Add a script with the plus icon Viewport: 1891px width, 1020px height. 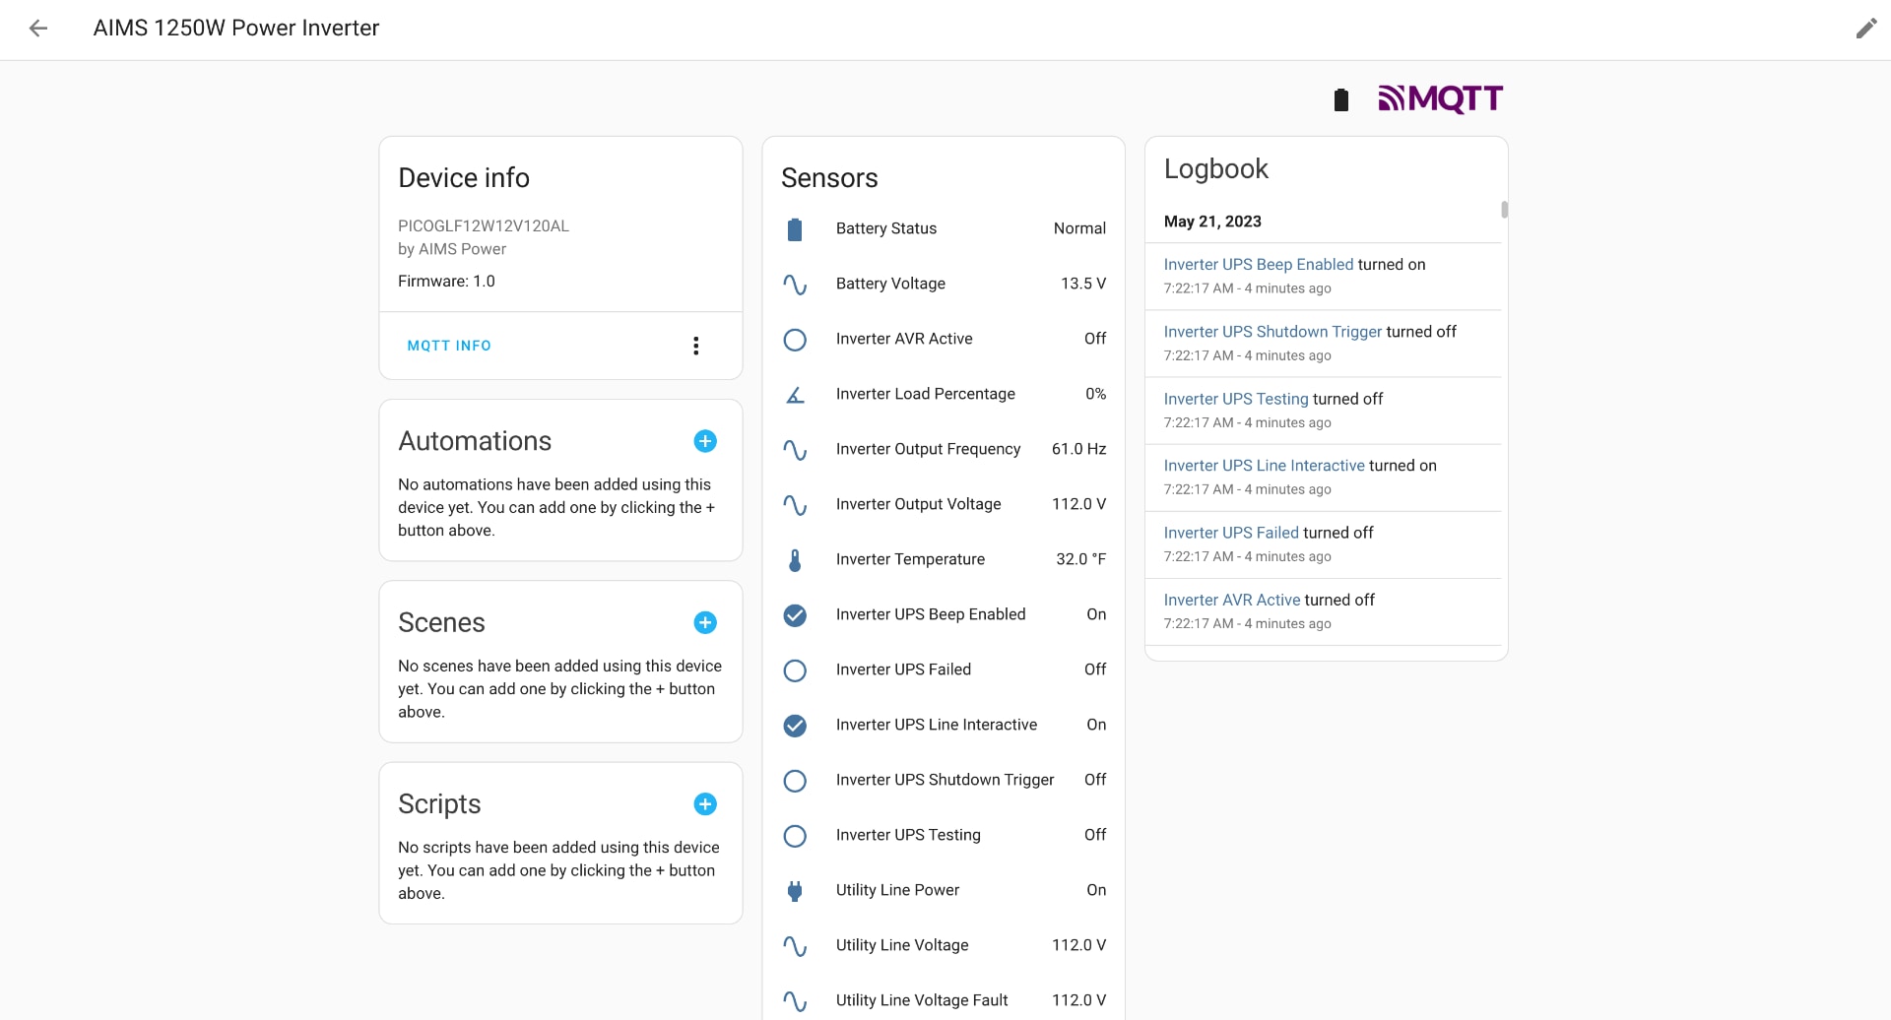point(705,804)
